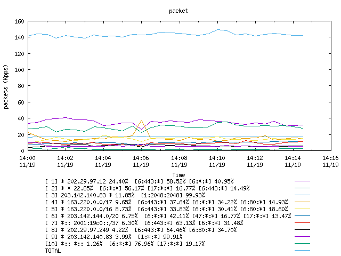Image resolution: width=341 pixels, height=256 pixels.
Task: Click the TOTAL legend label
Action: pos(53,251)
